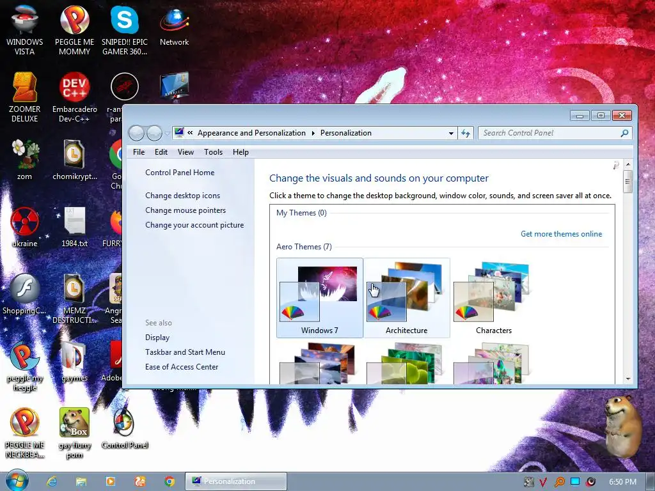The width and height of the screenshot is (655, 491).
Task: Click the blue monitor tray icon
Action: pos(575,482)
